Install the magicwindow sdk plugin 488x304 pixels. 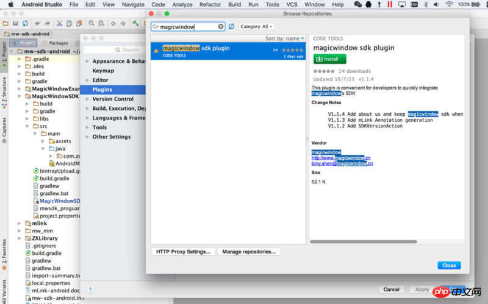coord(330,59)
